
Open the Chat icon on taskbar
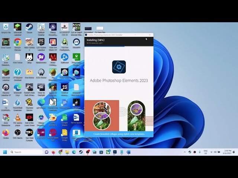click(46, 152)
